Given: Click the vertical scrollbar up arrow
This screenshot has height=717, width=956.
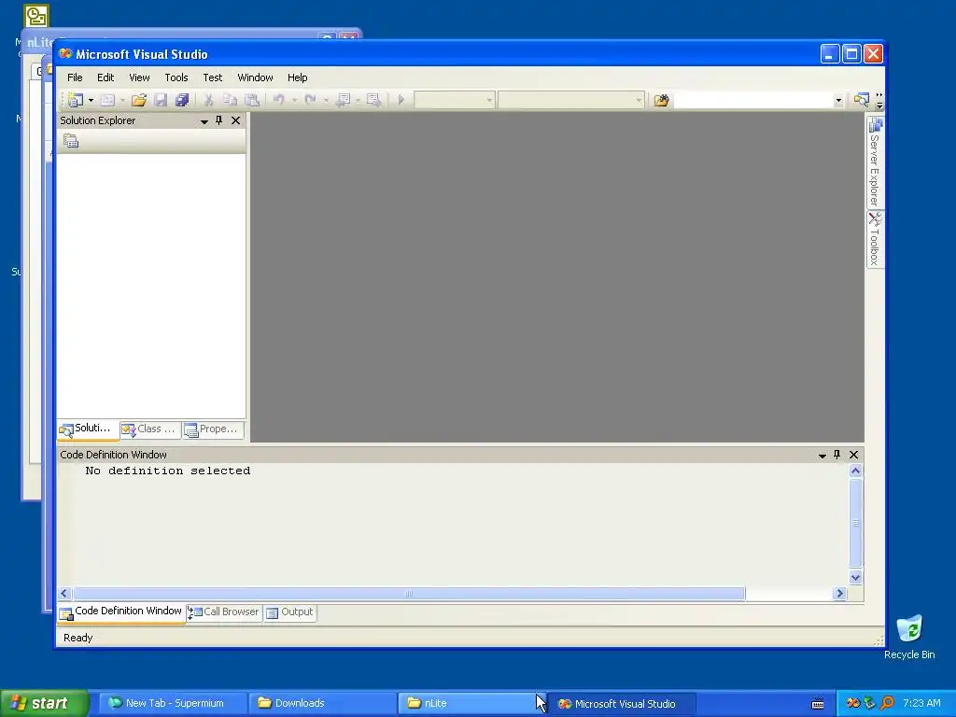Looking at the screenshot, I should [855, 471].
